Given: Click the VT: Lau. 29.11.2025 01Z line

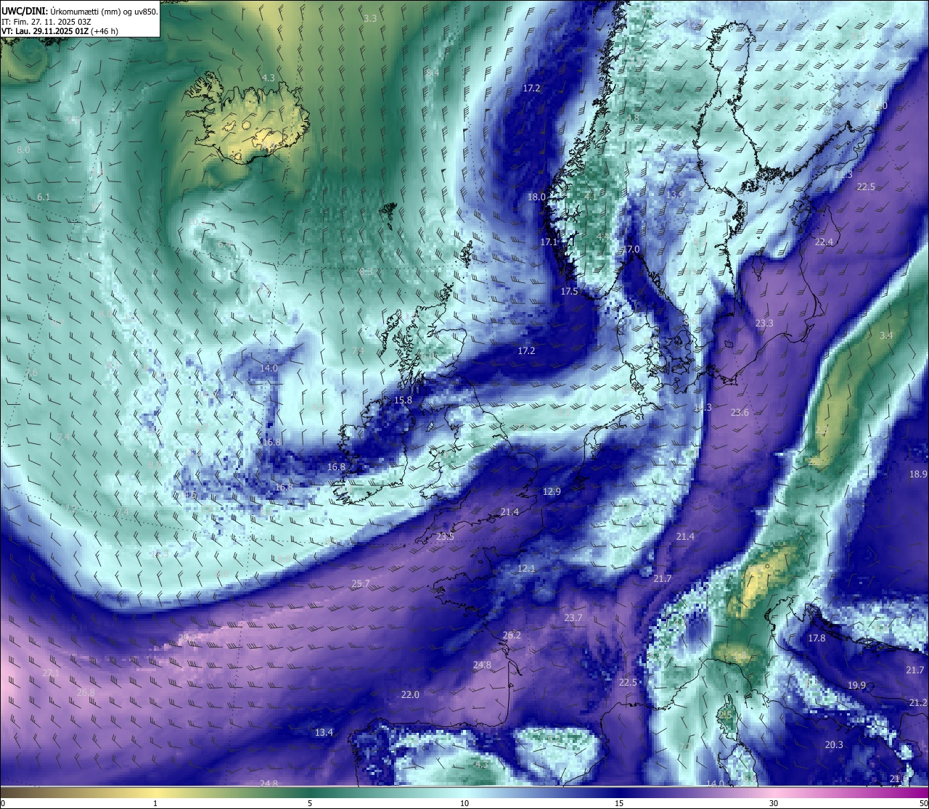Looking at the screenshot, I should point(60,31).
